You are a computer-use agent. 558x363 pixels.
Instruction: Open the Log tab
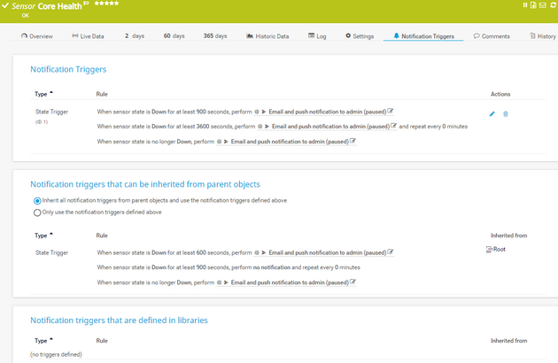point(317,36)
